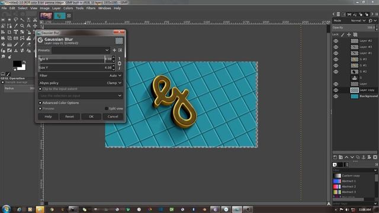This screenshot has height=213, width=379.
Task: Toggle visibility of Layer #2
Action: click(x=336, y=41)
